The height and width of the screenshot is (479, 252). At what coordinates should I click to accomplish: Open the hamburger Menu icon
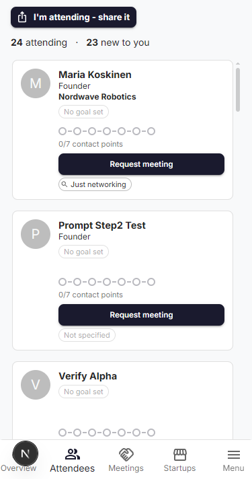pos(233,455)
